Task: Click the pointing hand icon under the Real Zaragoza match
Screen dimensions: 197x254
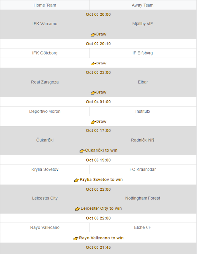Action: click(93, 93)
